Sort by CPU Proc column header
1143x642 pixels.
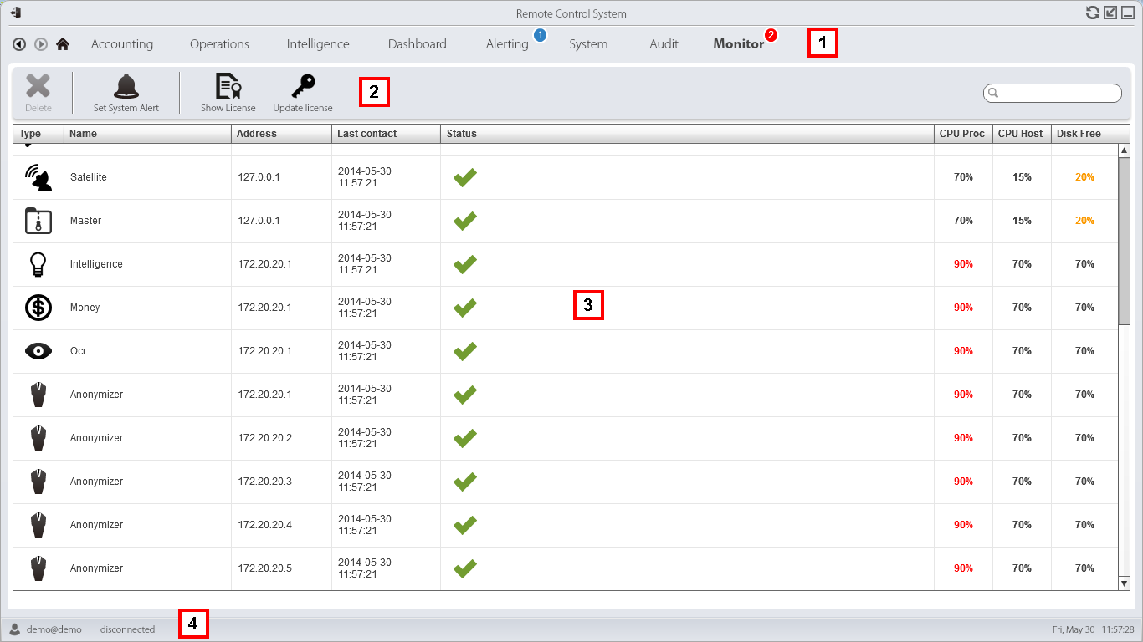(x=963, y=134)
